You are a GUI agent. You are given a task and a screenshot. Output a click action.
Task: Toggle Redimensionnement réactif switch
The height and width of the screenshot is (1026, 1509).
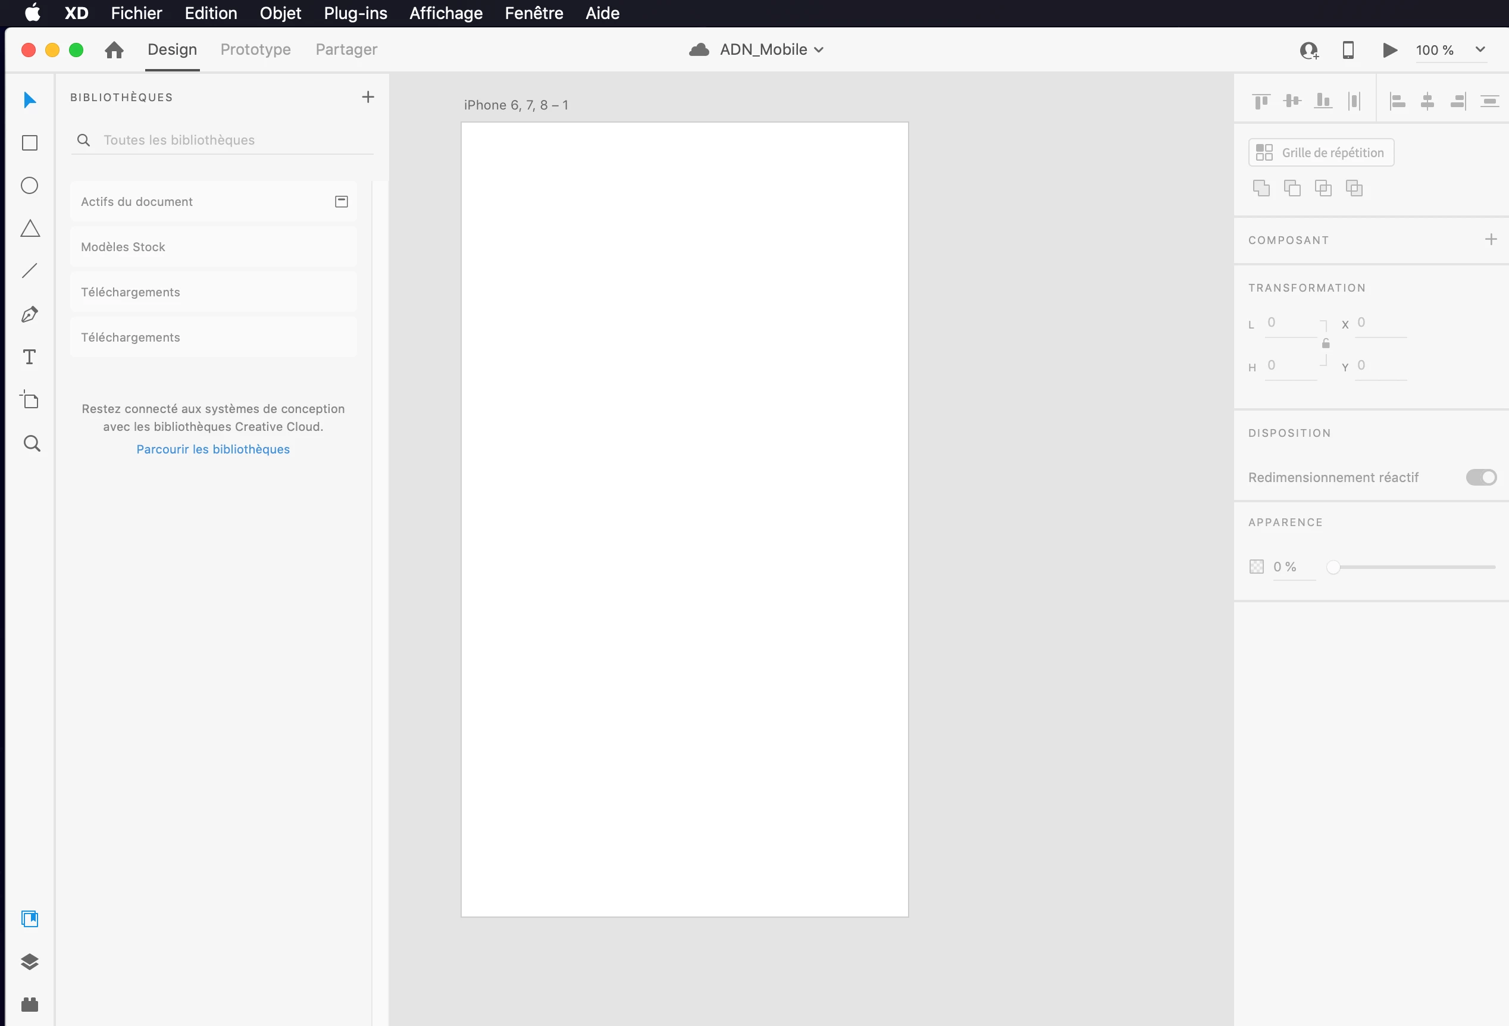click(1481, 477)
